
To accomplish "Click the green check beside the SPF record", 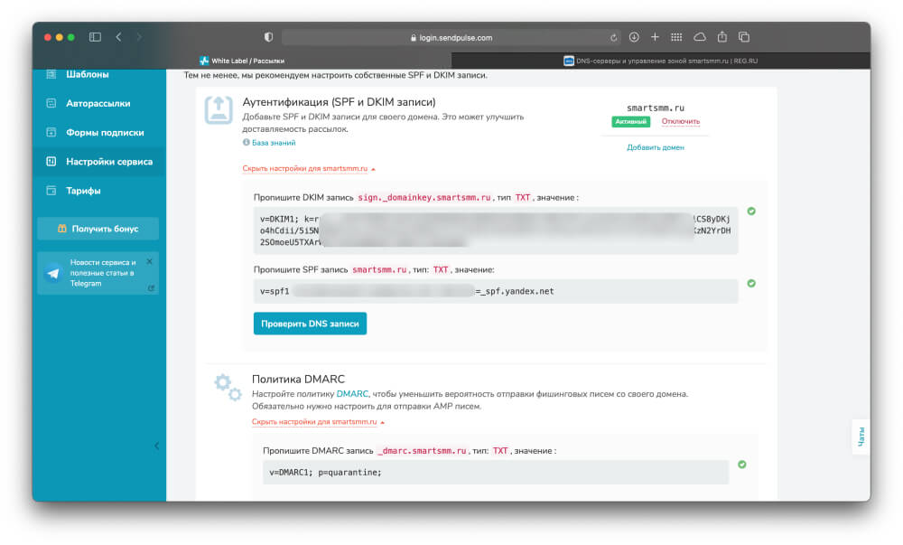I will coord(751,284).
